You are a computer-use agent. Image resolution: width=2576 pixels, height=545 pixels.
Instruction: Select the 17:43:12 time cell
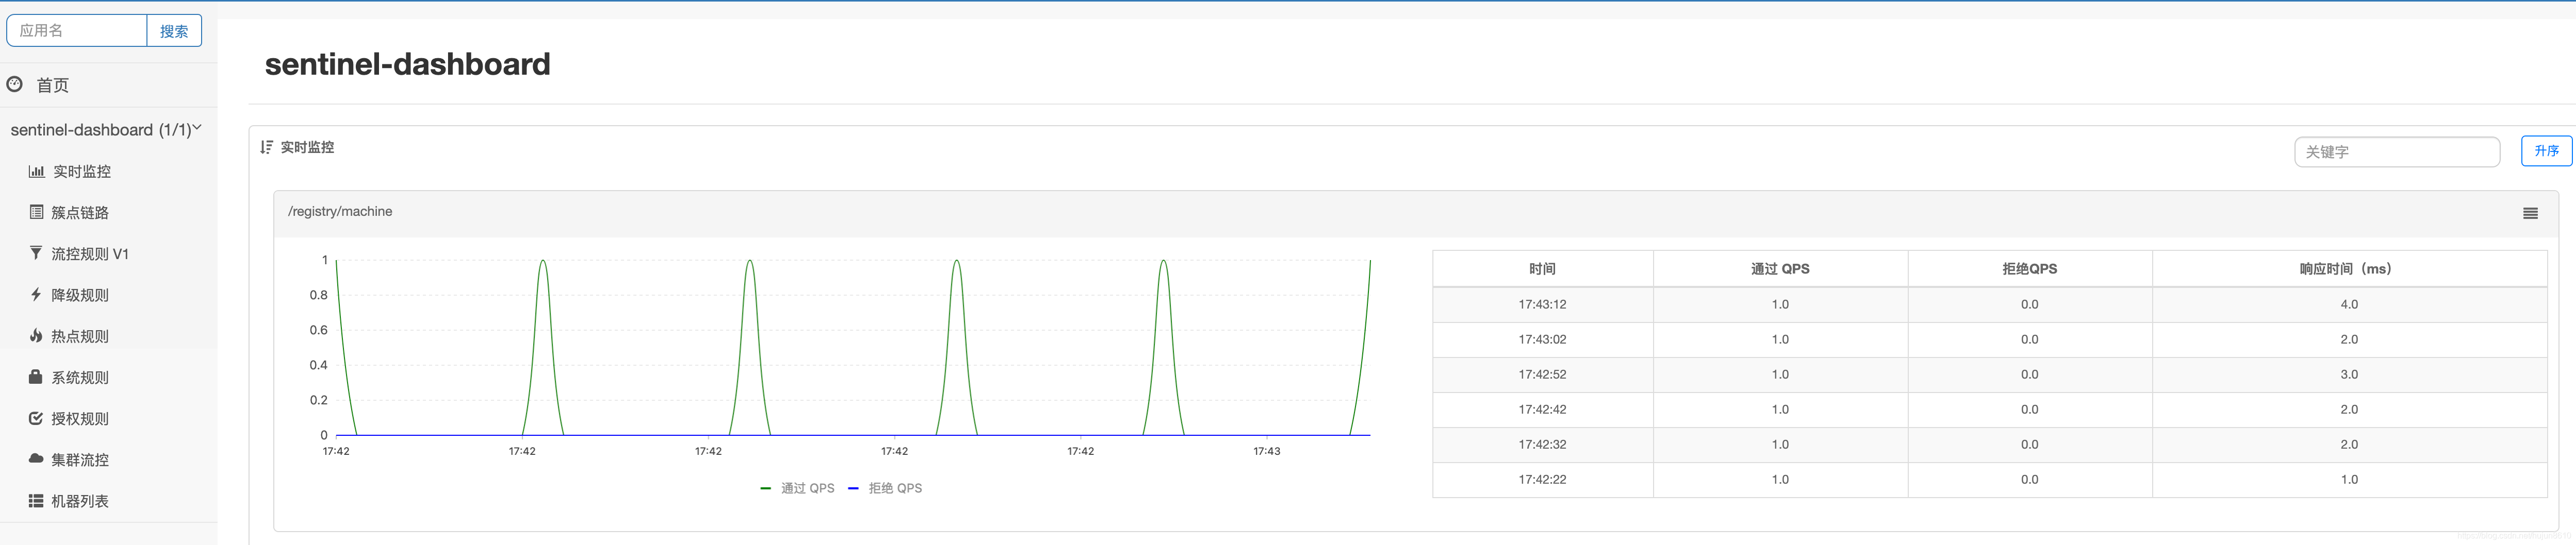[1542, 304]
